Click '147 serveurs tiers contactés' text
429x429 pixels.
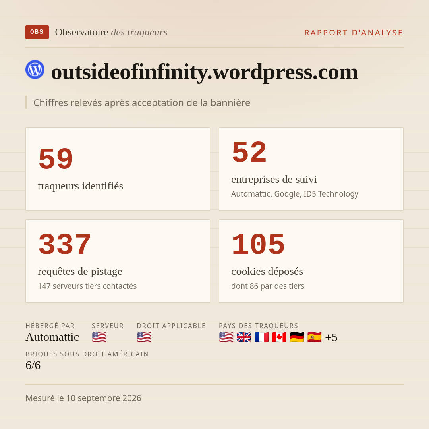tap(87, 286)
